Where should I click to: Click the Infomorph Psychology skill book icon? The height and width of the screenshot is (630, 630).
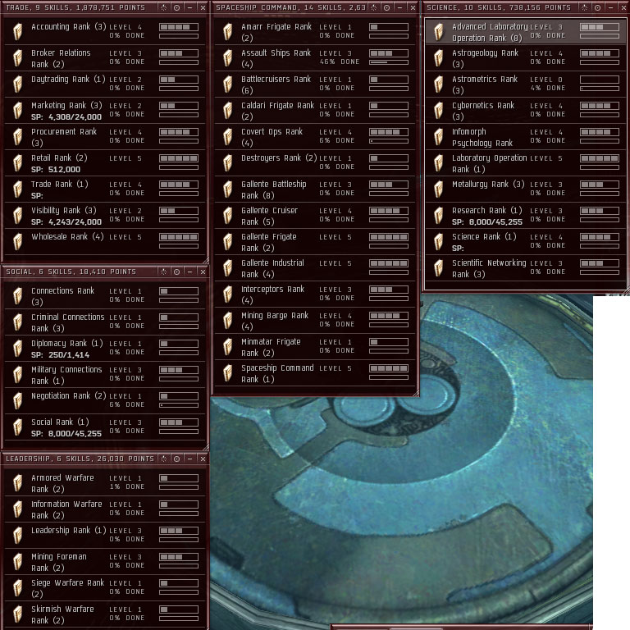coord(438,137)
